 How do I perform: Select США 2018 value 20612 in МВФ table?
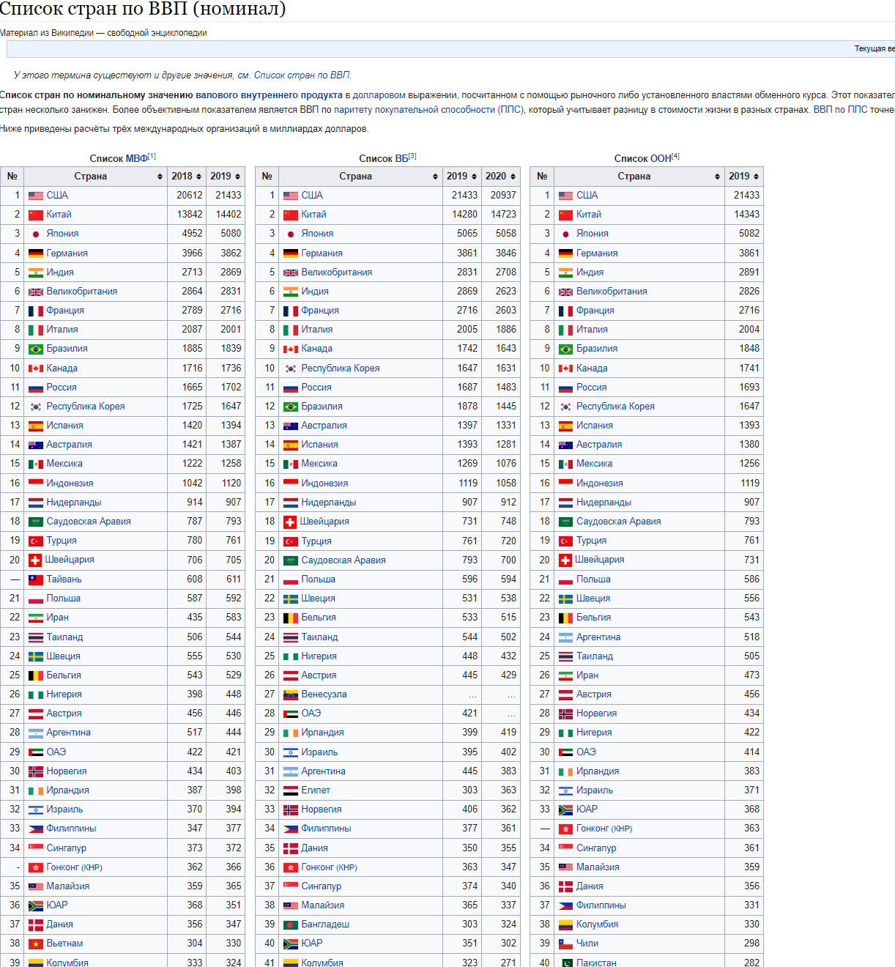(x=190, y=196)
